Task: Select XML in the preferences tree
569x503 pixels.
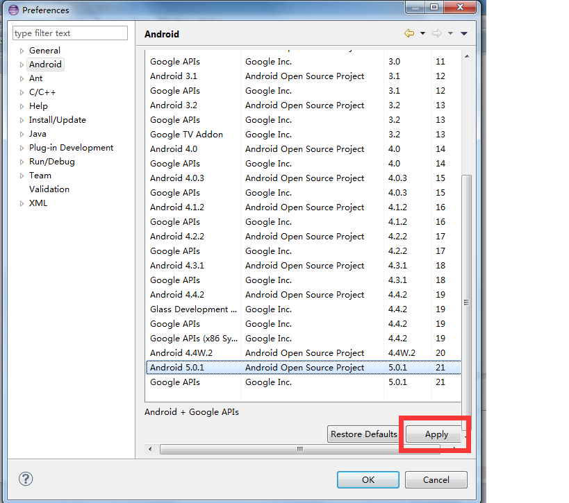Action: (x=38, y=203)
